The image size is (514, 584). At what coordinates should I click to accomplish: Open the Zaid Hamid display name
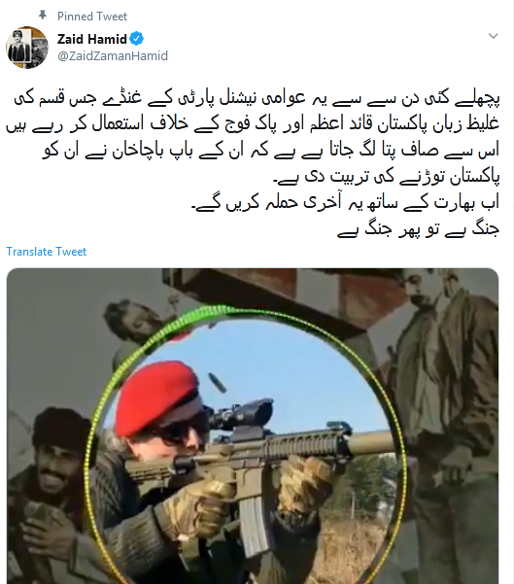pyautogui.click(x=92, y=39)
